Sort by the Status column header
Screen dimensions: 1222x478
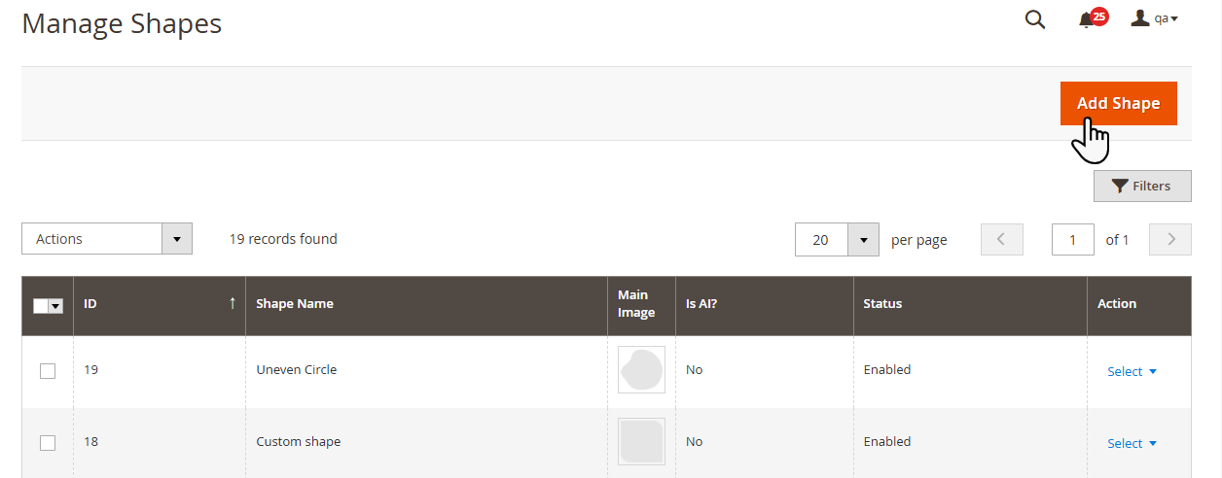882,304
